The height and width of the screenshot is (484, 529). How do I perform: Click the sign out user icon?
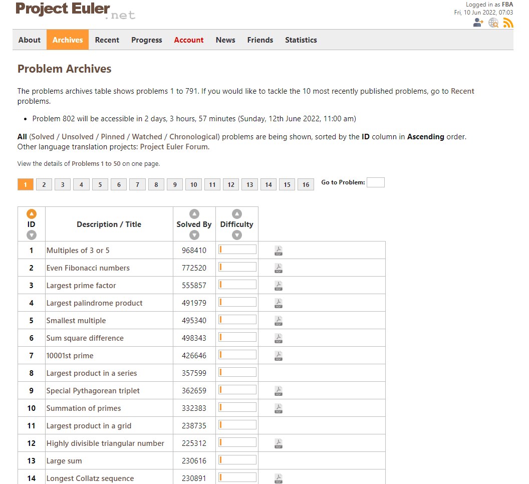pyautogui.click(x=478, y=23)
